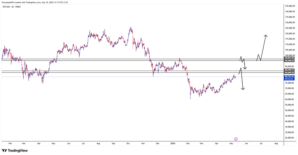This screenshot has height=155, width=298.
Task: Click the created with TradingView.com attribution text
Action: (35, 3)
